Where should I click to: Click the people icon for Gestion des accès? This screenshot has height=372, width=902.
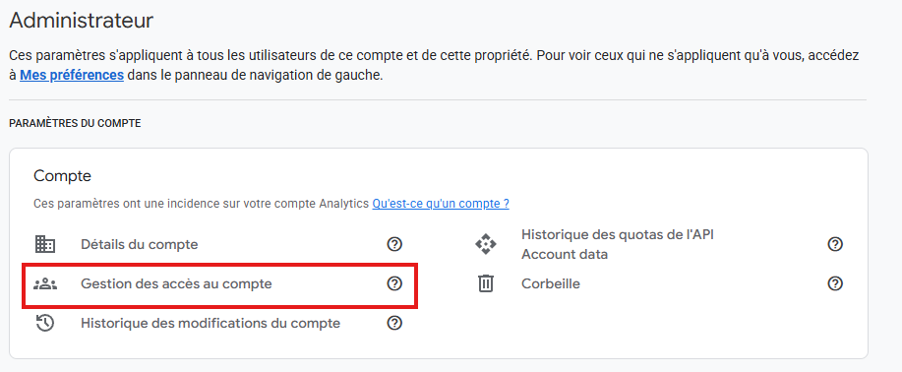(x=45, y=283)
